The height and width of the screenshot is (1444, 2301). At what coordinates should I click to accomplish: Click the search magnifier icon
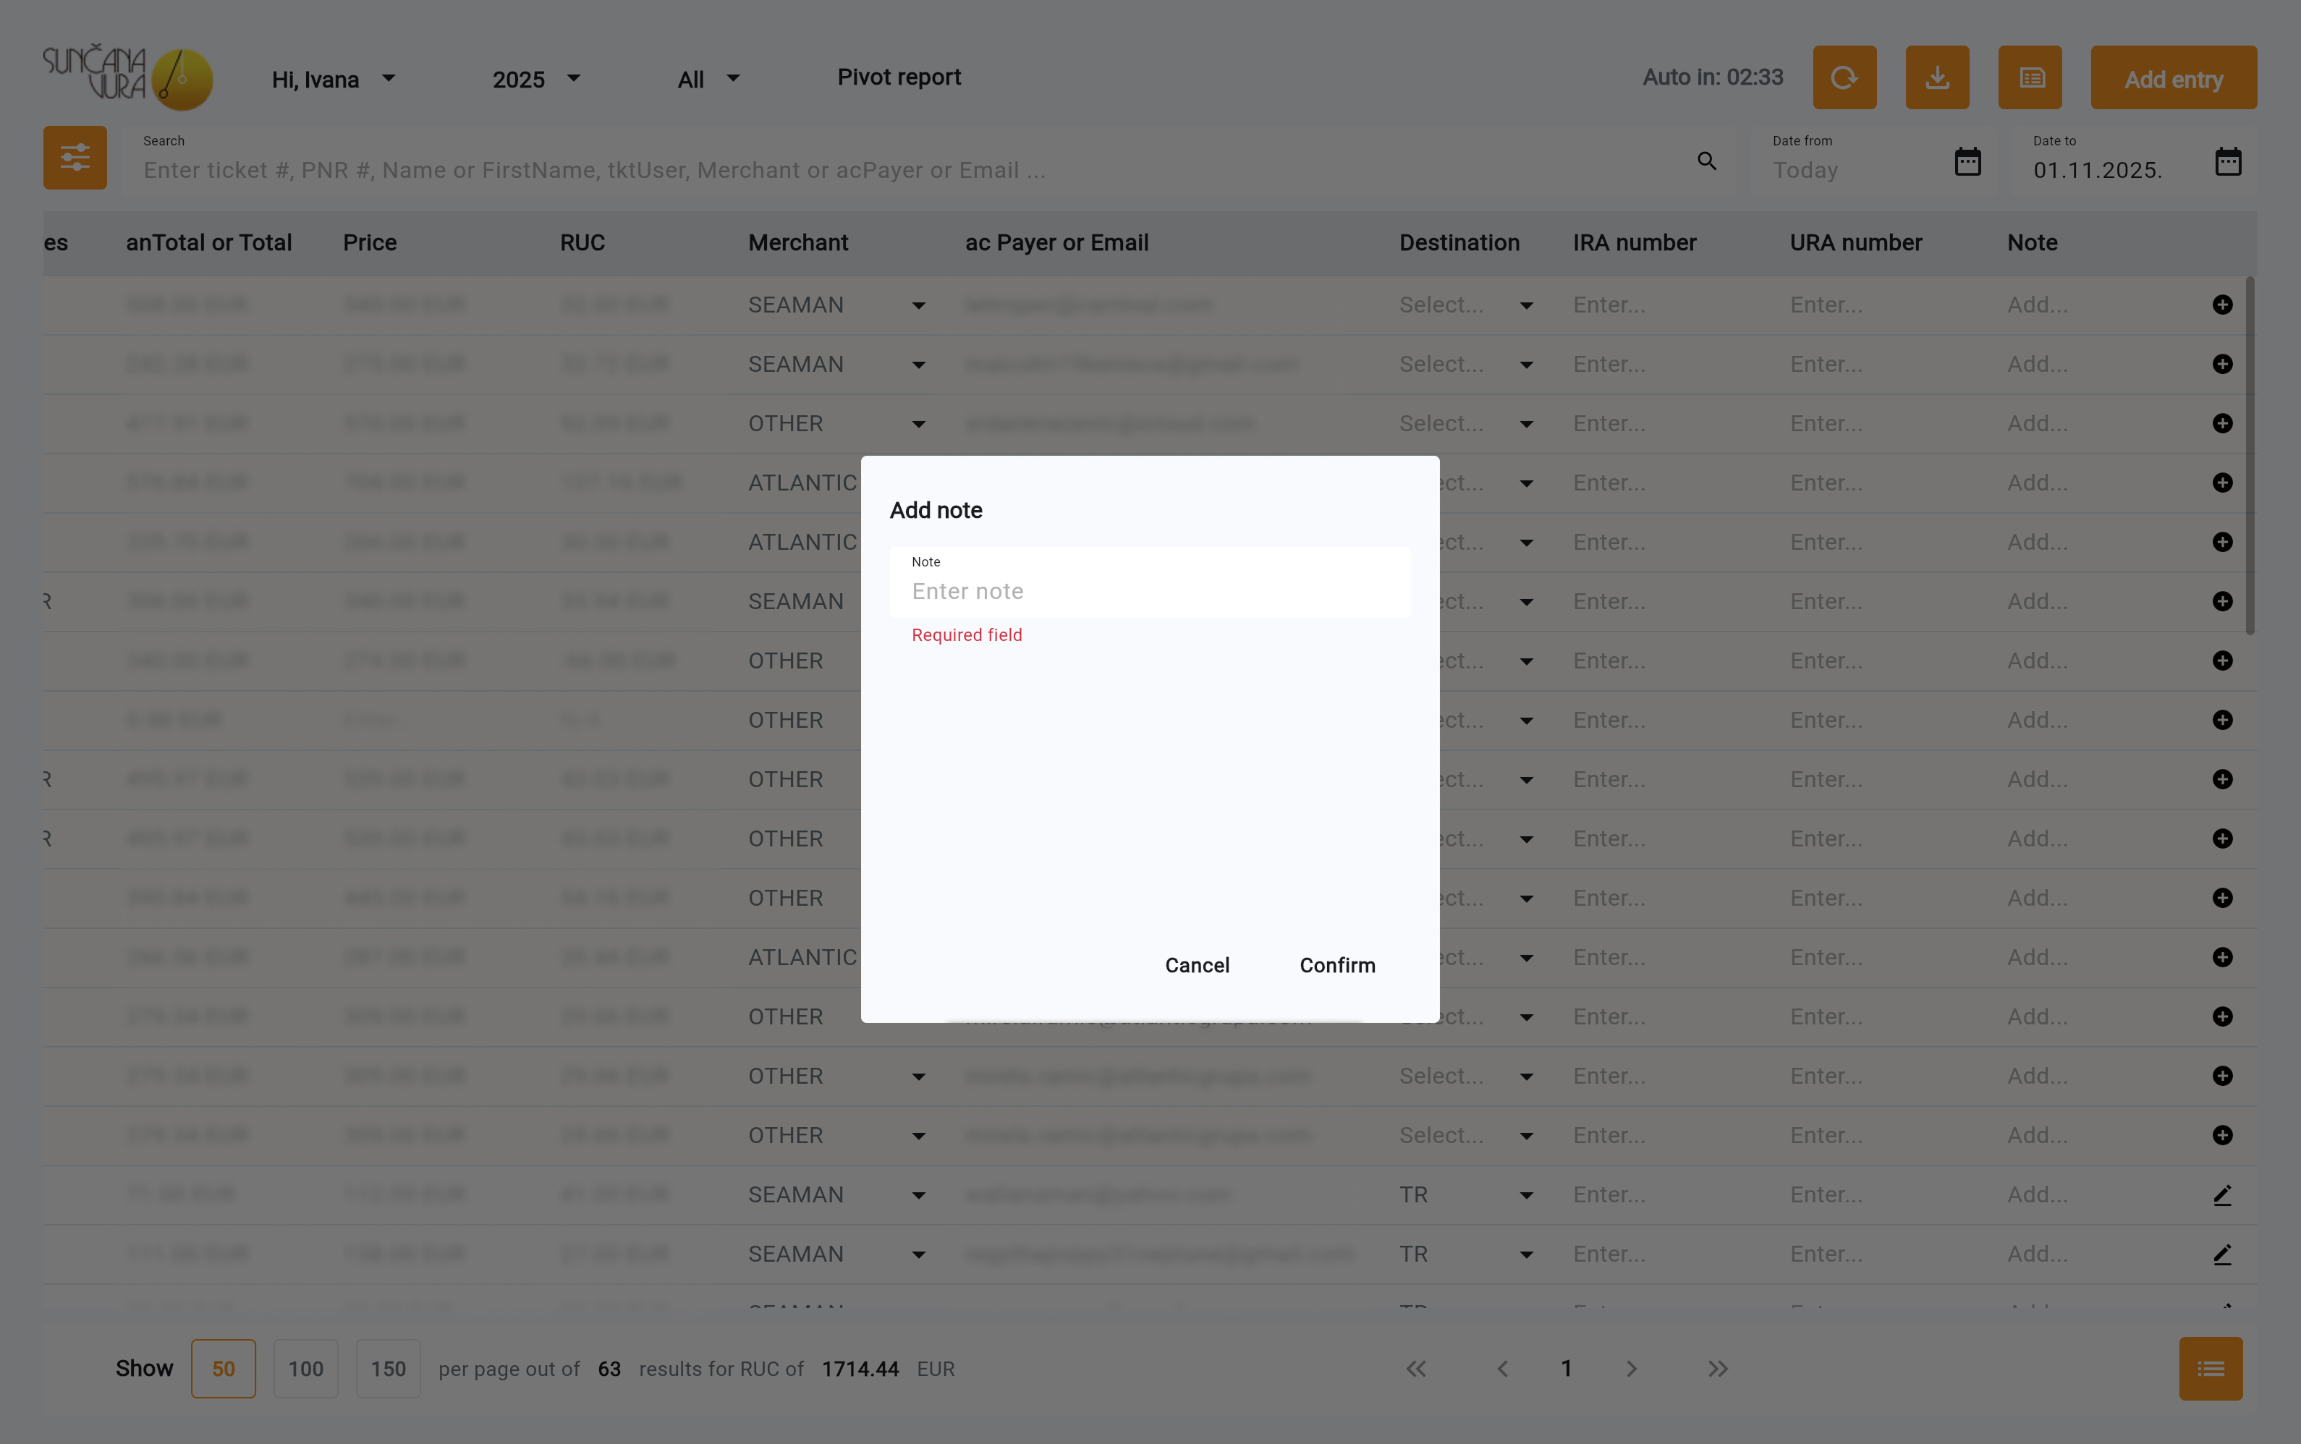(x=1706, y=161)
